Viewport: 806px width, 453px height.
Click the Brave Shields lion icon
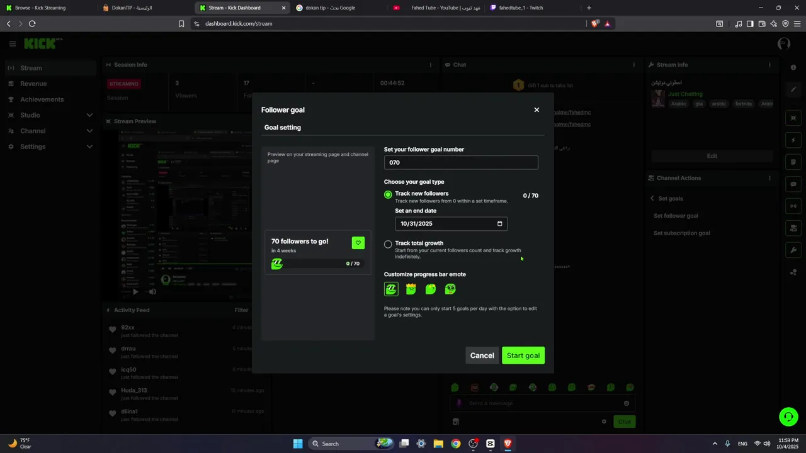pos(595,24)
